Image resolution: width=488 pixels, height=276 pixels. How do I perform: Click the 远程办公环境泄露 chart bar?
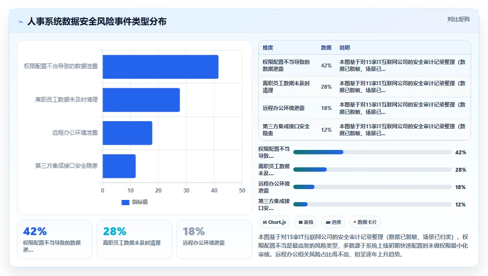pyautogui.click(x=128, y=133)
